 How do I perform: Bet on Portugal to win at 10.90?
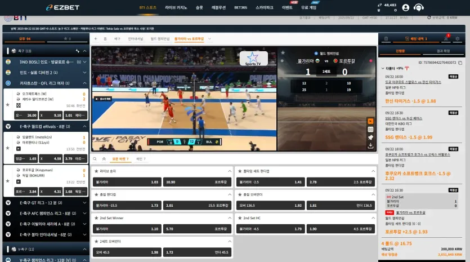coord(197,182)
